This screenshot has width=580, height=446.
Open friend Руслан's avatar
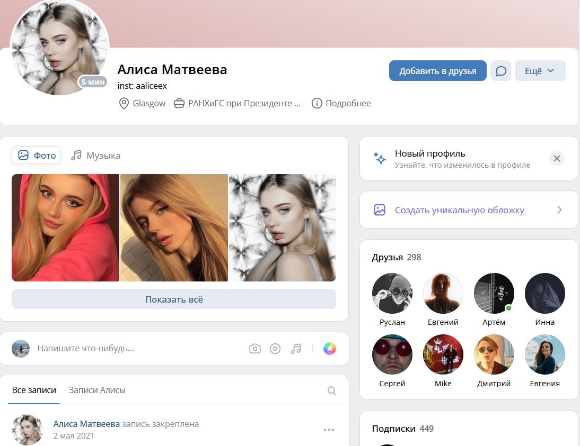(x=392, y=293)
